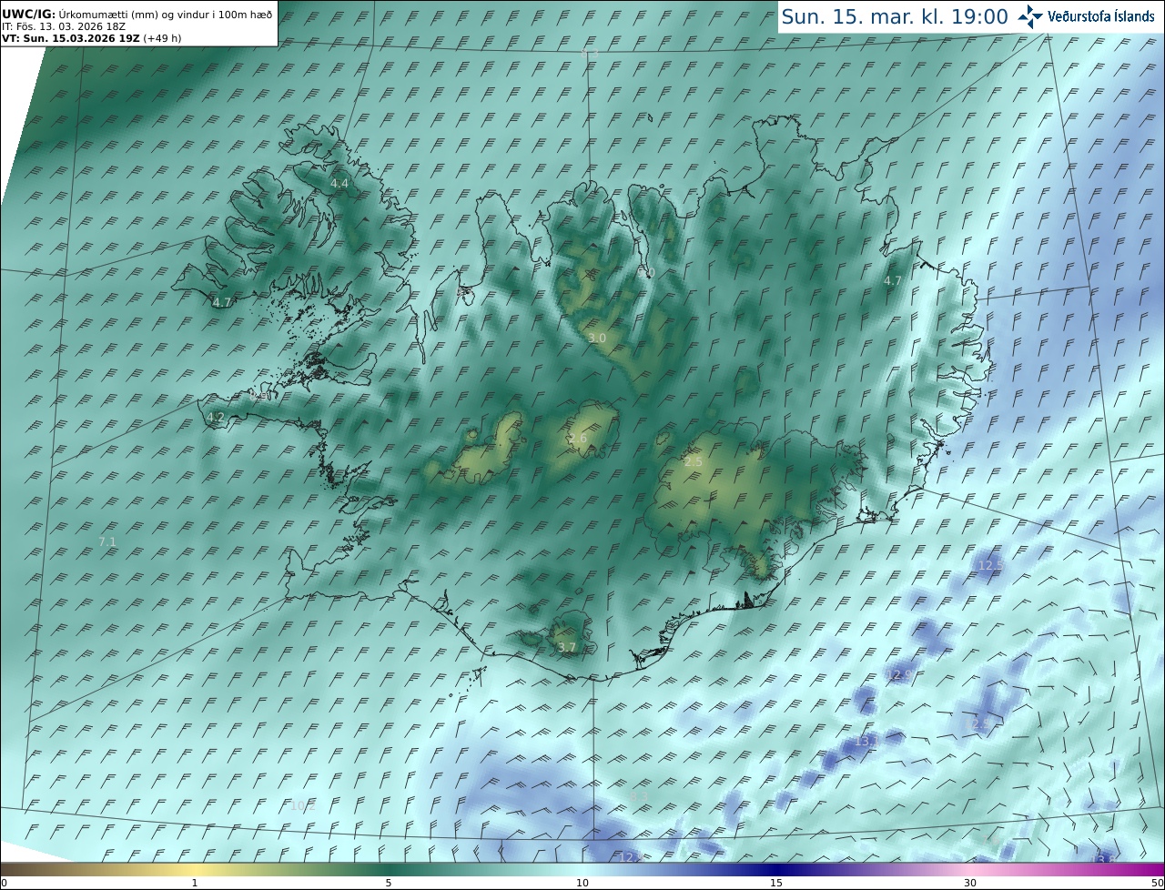Click the '50' tick label on color scale

1158,883
